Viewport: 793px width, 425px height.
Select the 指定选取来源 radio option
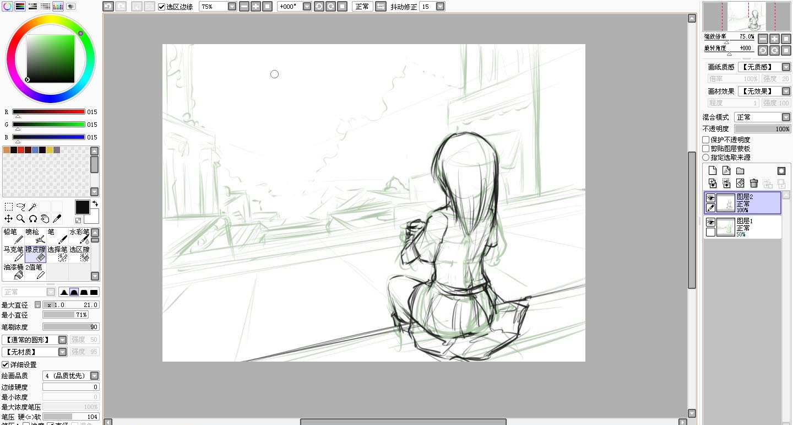(x=706, y=158)
